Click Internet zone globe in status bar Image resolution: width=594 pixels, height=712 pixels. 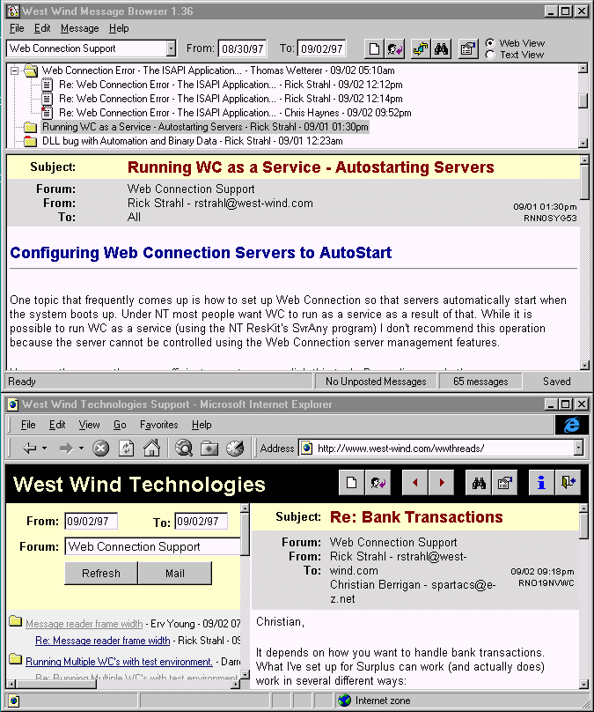[x=345, y=701]
